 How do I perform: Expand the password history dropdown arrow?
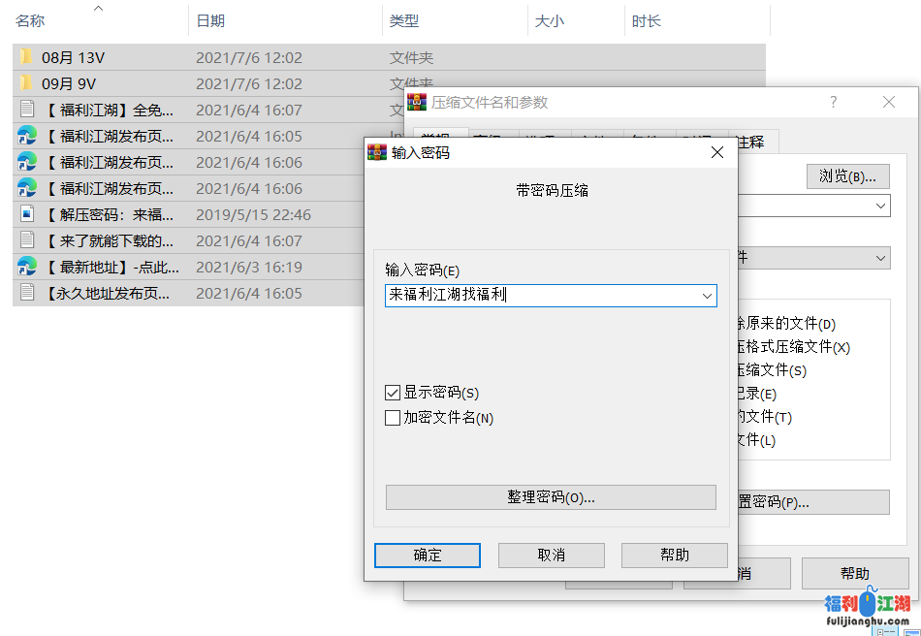(707, 296)
